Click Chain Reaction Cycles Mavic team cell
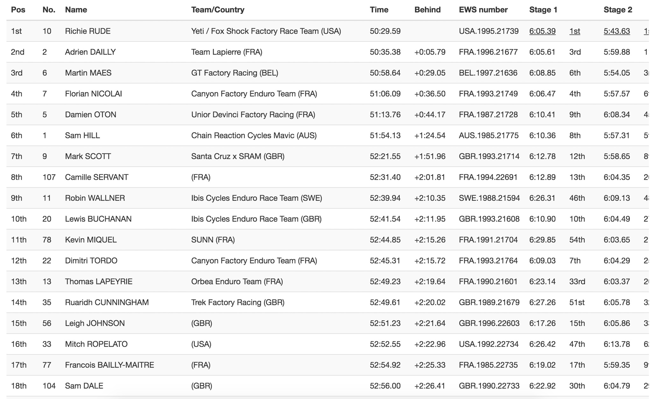This screenshot has width=652, height=399. point(254,135)
